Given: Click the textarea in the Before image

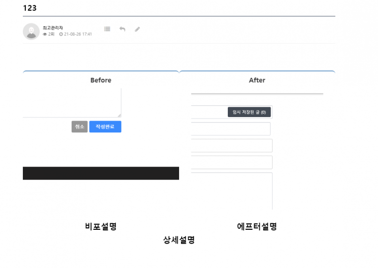Looking at the screenshot, I should click(72, 103).
